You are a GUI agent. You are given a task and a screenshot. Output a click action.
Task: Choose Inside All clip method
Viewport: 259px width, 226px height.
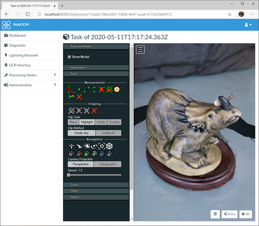(108, 133)
